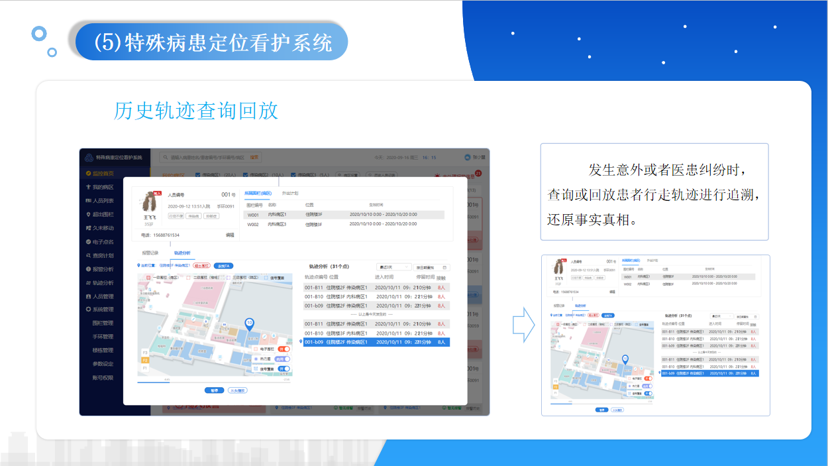Click the 一级围栏 legend box in large dialog

148,278
